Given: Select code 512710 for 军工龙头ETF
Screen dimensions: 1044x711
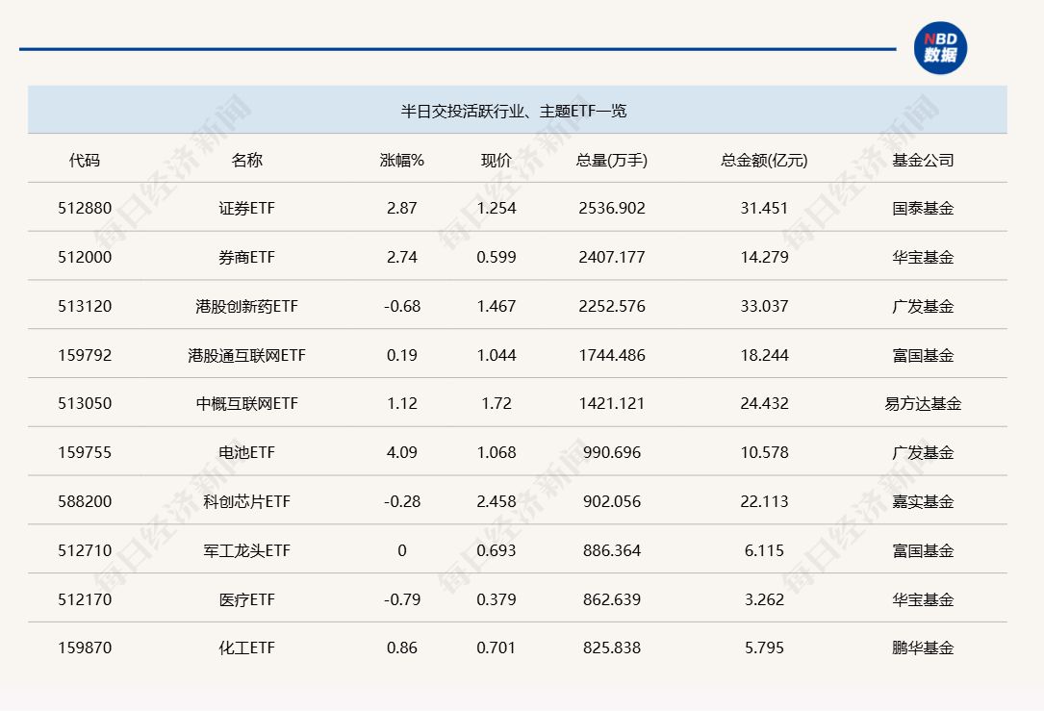Looking at the screenshot, I should (85, 550).
